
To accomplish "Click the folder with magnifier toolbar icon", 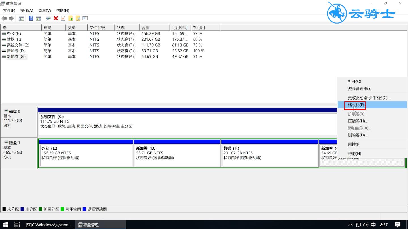I will coord(78,18).
